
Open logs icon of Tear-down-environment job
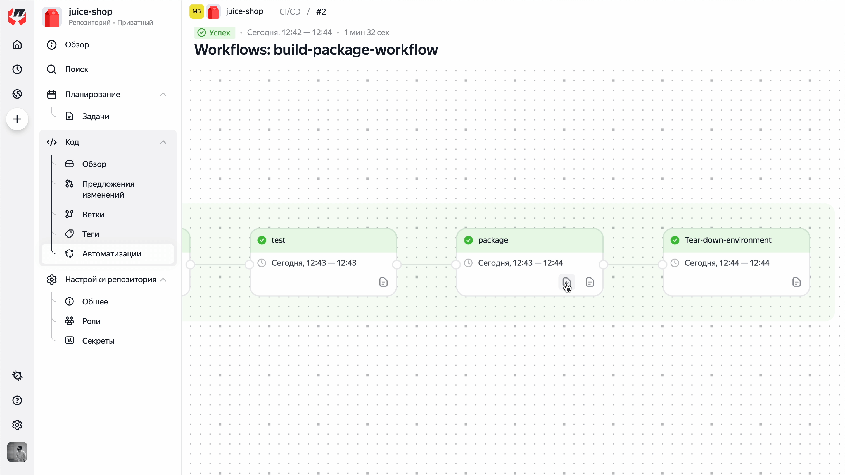[x=796, y=282]
